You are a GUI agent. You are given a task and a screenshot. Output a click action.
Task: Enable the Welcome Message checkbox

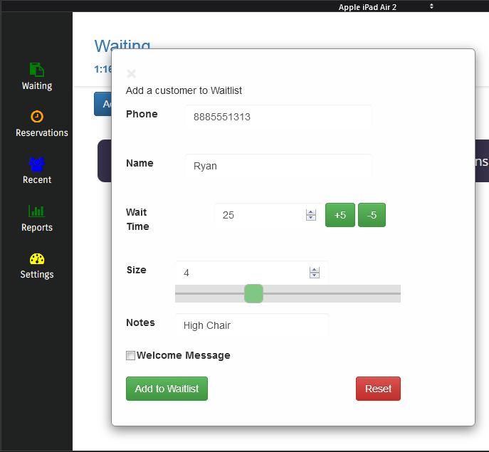click(130, 356)
